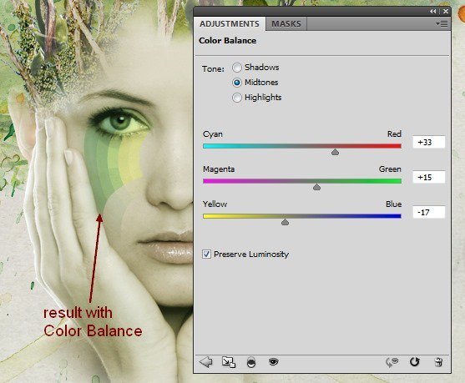Delete this adjustment layer trash icon

click(438, 362)
